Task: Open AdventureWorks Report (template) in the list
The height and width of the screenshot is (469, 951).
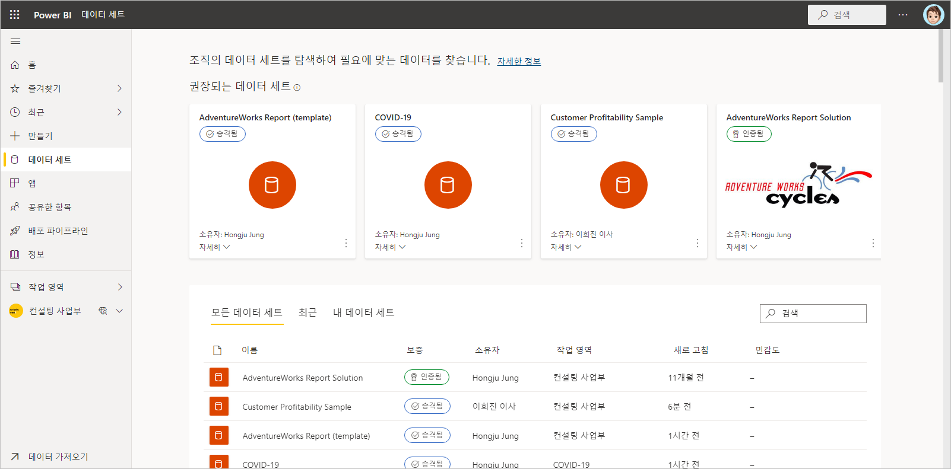Action: [x=306, y=436]
